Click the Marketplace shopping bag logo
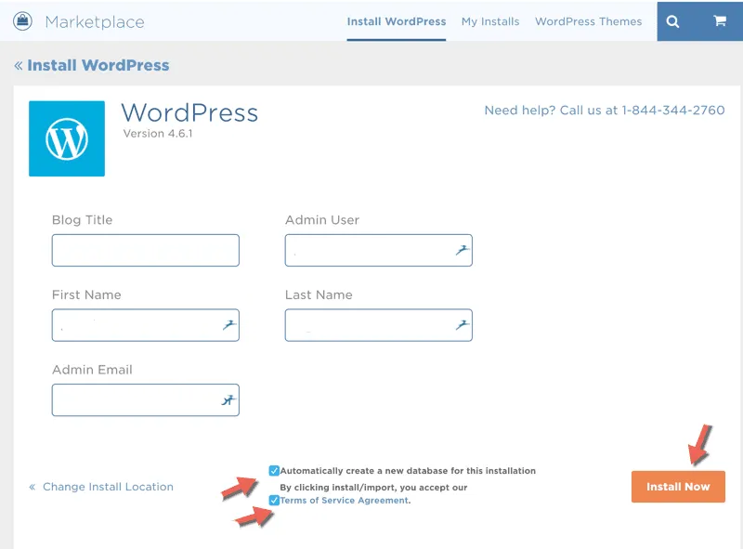 click(22, 20)
